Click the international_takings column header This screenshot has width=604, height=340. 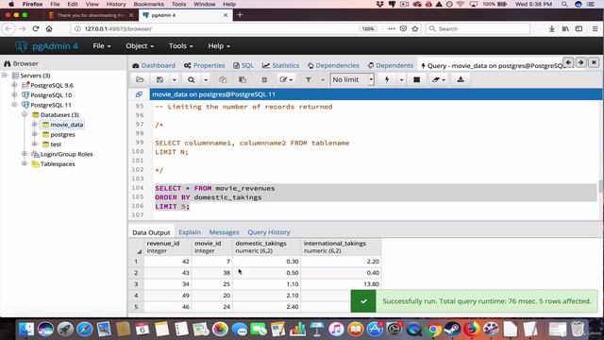(x=341, y=246)
